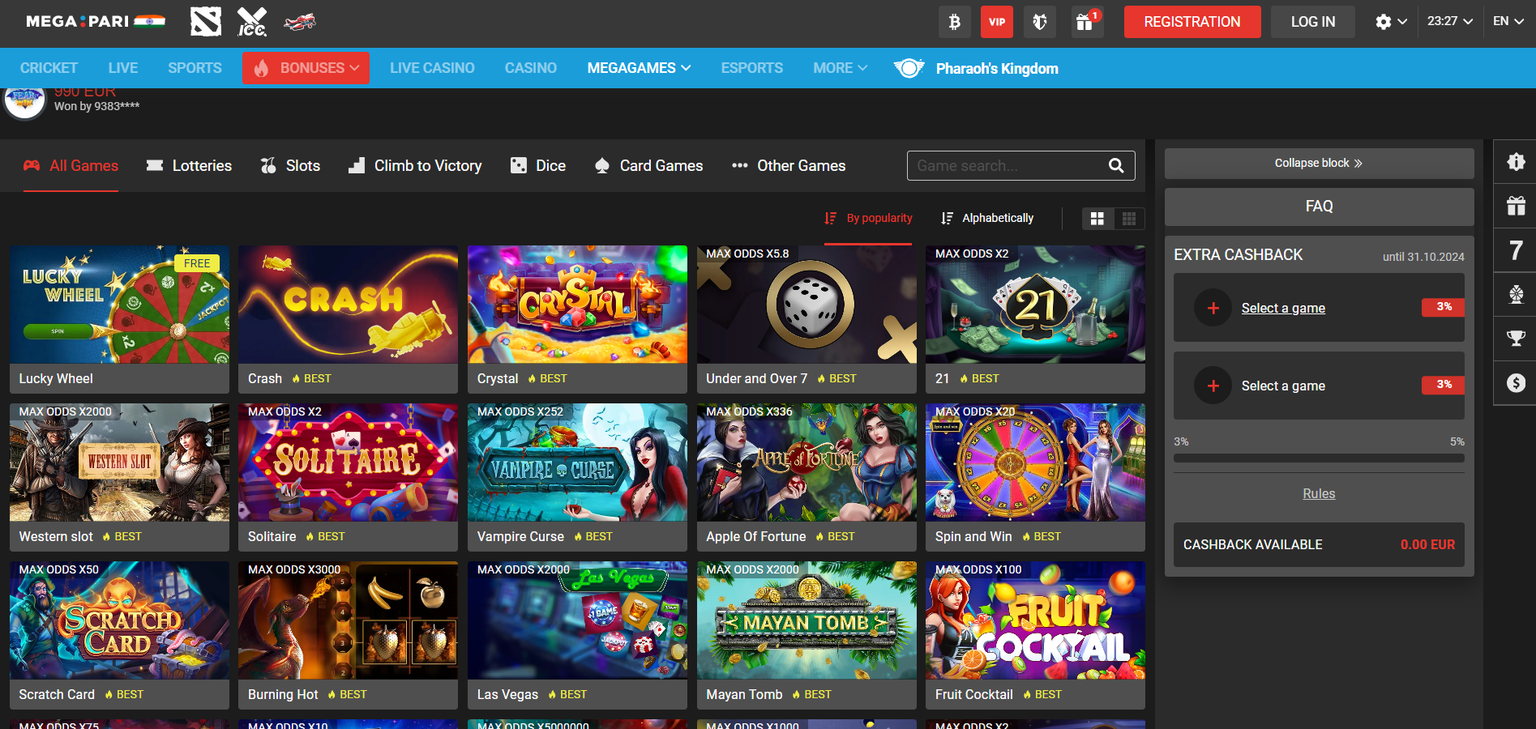The image size is (1536, 729).
Task: Expand the BONUSES dropdown menu
Action: (x=306, y=68)
